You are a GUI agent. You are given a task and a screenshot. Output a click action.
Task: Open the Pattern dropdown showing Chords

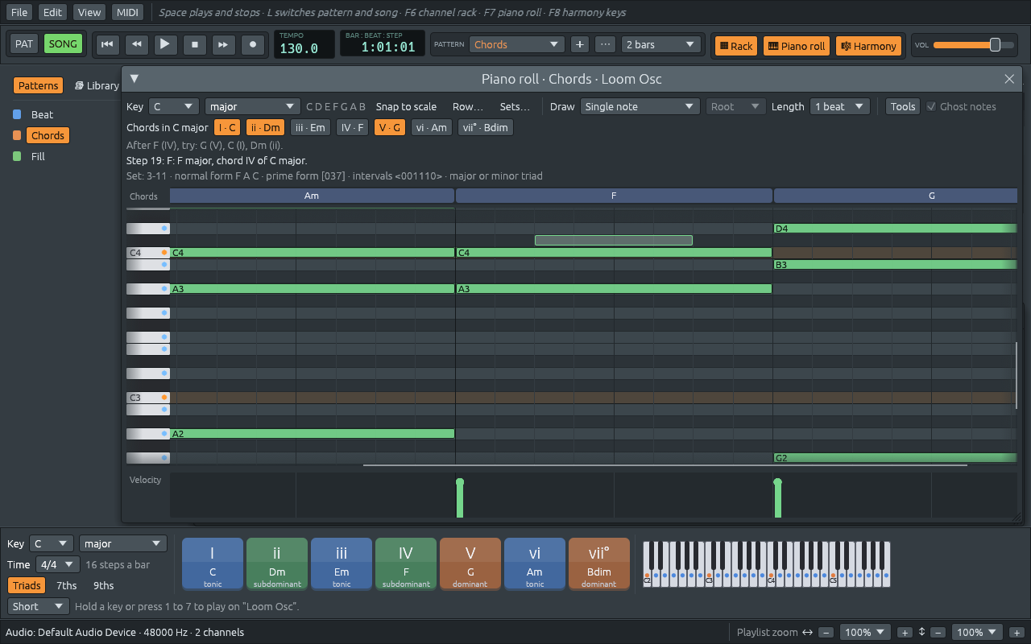point(517,44)
